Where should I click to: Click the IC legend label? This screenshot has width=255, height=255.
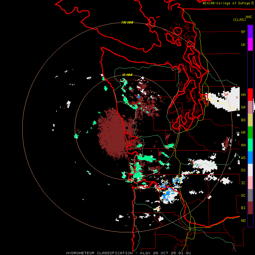tap(243, 183)
